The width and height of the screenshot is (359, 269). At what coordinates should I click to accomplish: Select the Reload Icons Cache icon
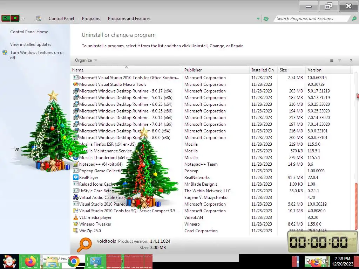[76, 184]
